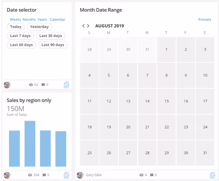Viewport: 219px width, 181px height.
Task: Select August 15 in calendar
Action: 166,101
